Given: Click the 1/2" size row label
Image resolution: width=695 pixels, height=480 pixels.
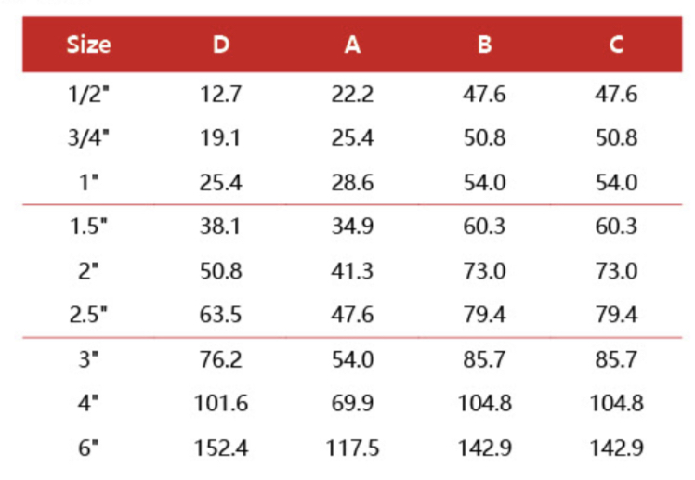Looking at the screenshot, I should (89, 95).
